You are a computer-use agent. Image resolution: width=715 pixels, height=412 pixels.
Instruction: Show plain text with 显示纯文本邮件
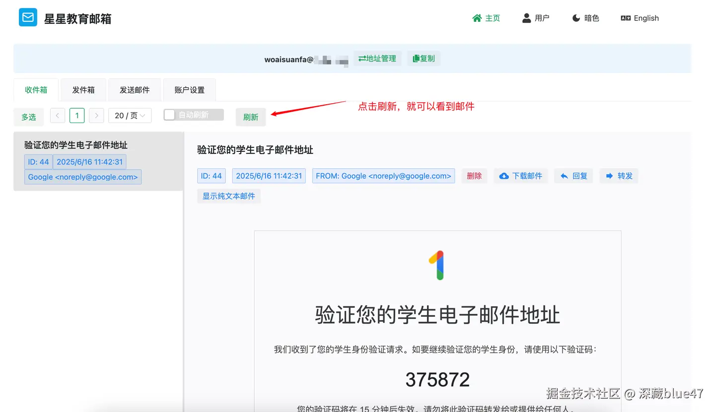[x=229, y=196]
